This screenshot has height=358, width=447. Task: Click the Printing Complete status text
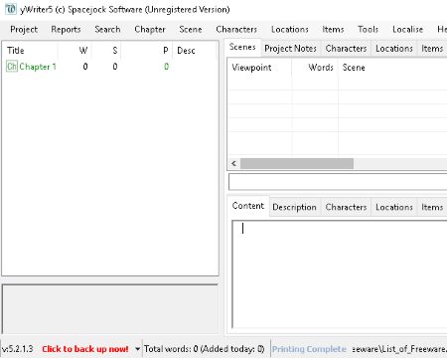309,349
